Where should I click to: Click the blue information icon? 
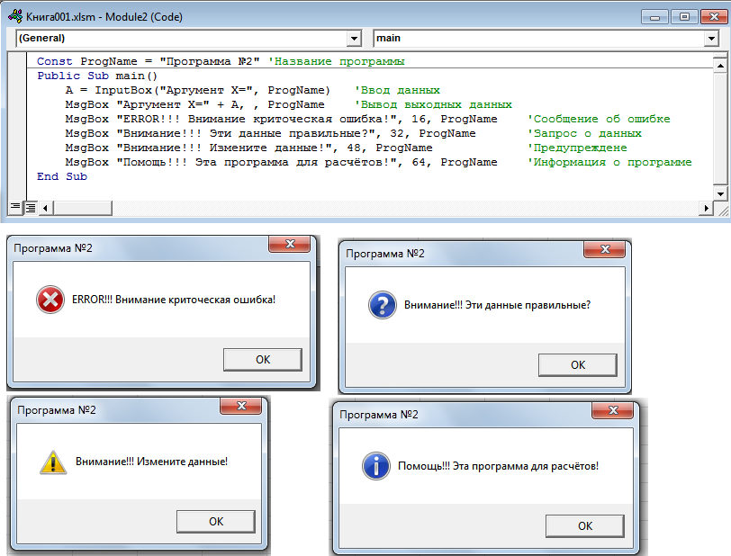pos(376,466)
